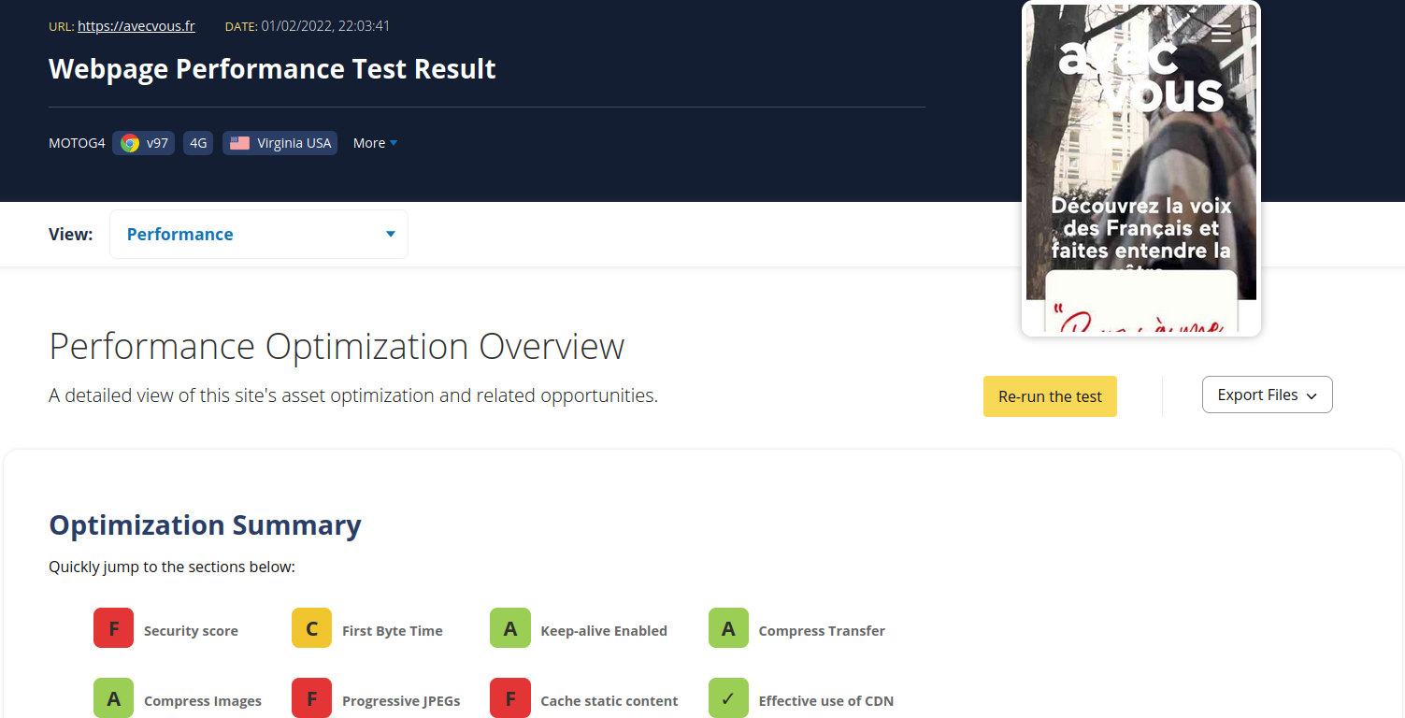Open the Performance view dropdown

pyautogui.click(x=258, y=234)
